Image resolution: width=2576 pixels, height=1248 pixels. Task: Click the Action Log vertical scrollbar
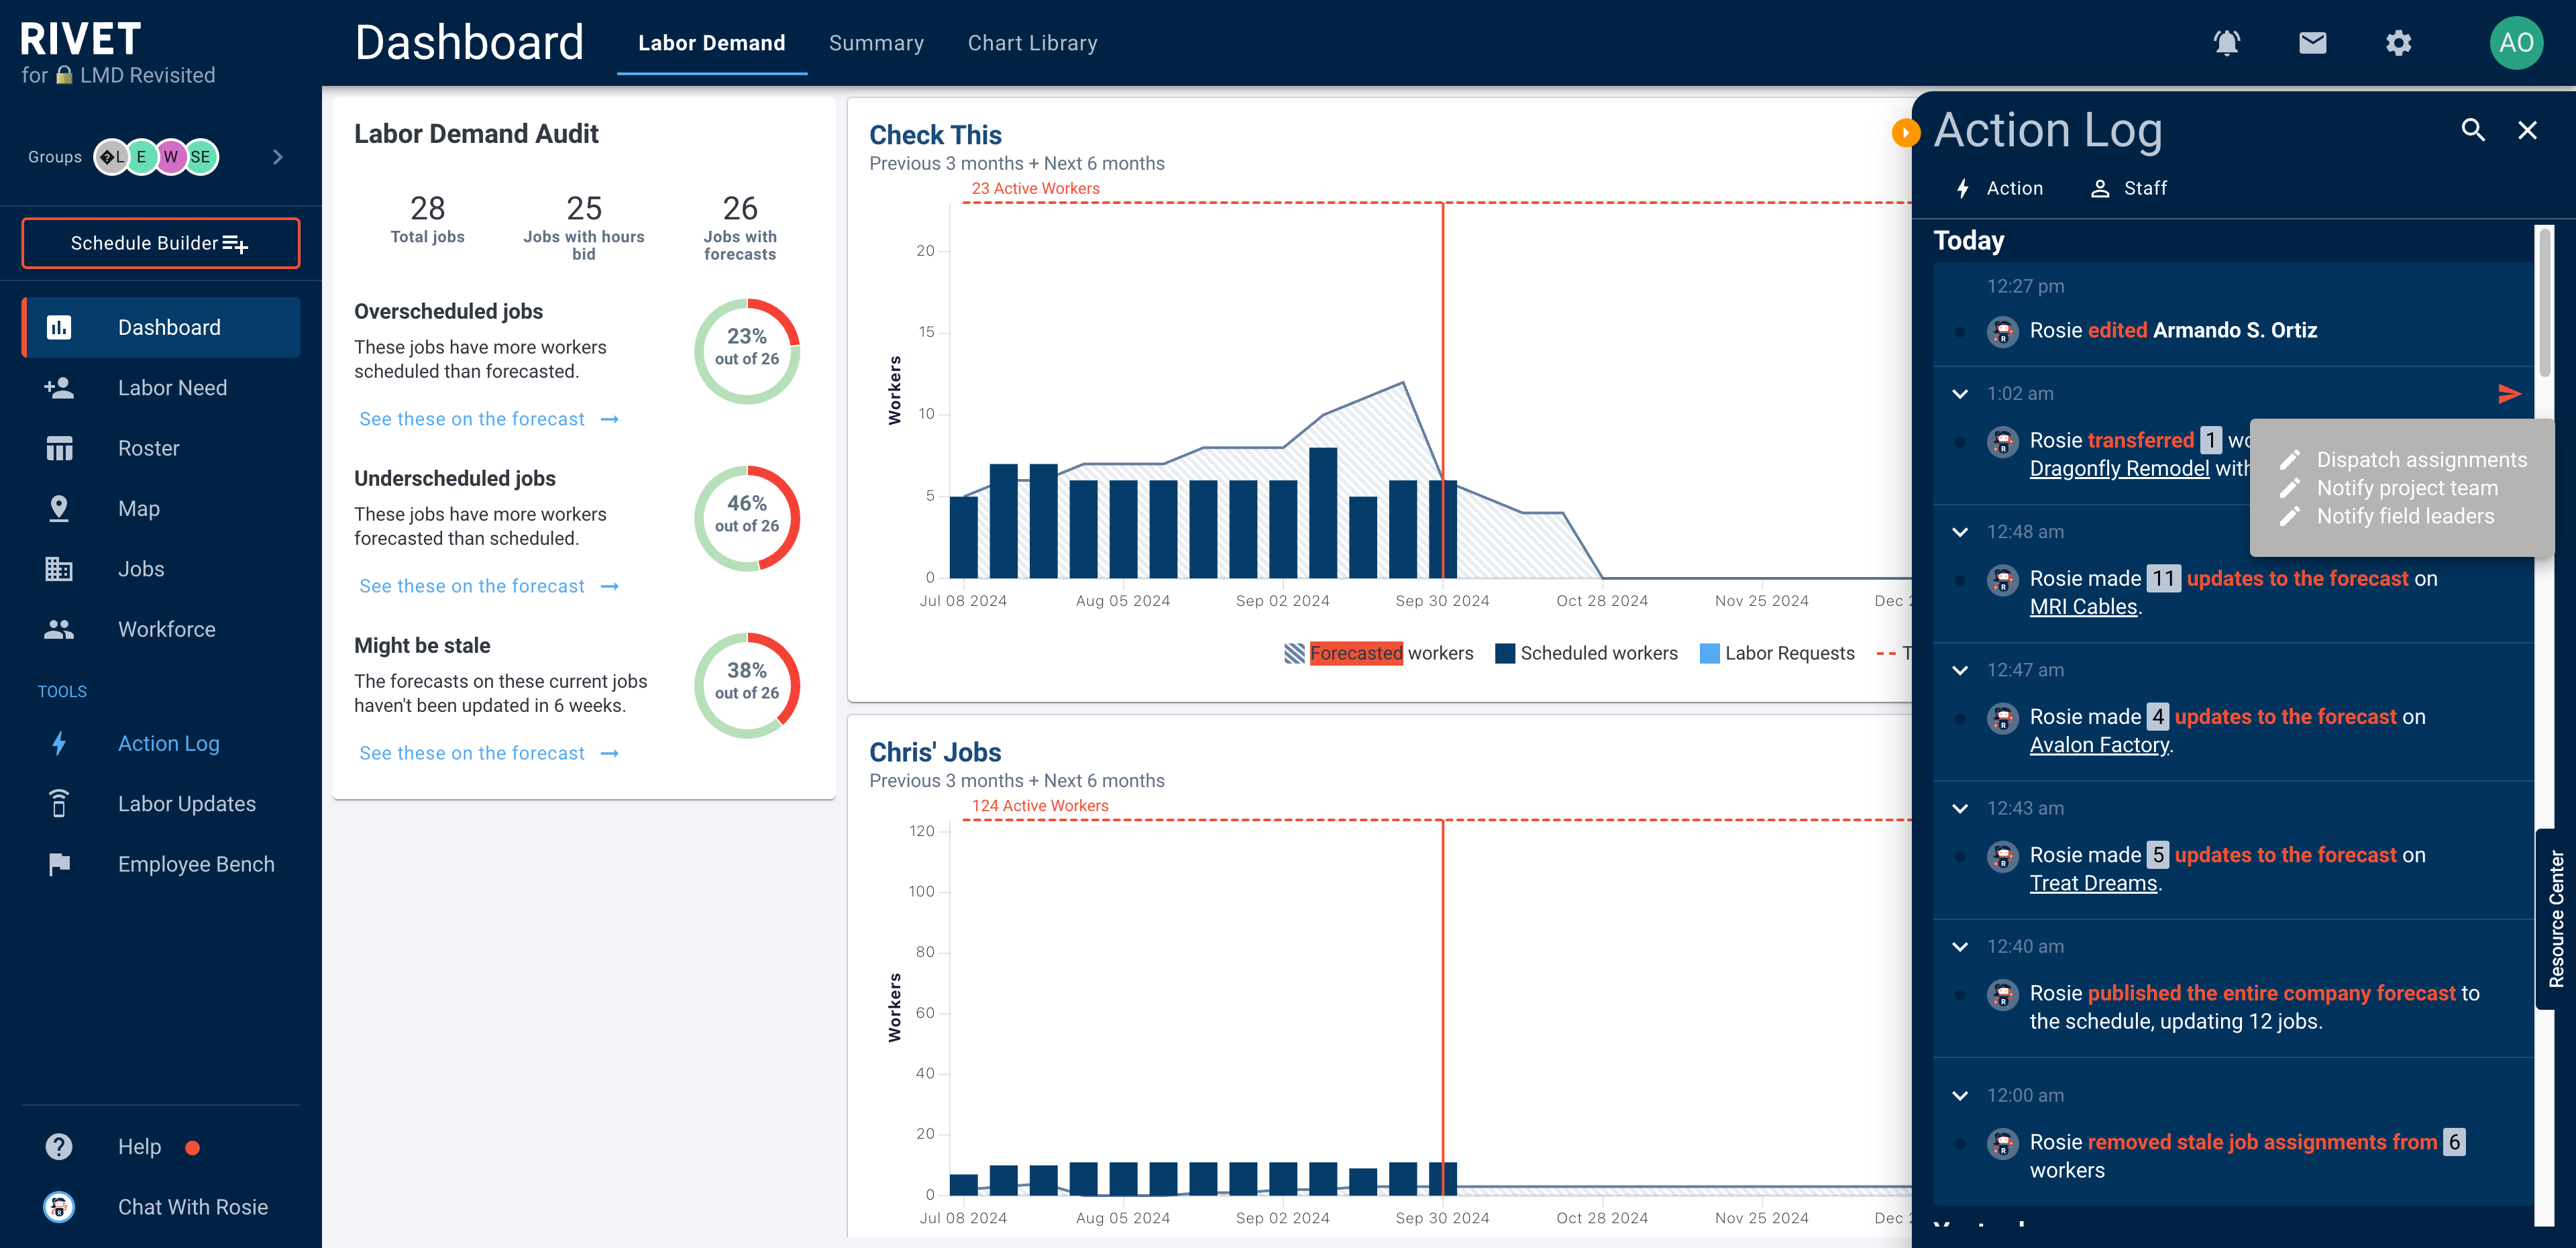point(2545,303)
